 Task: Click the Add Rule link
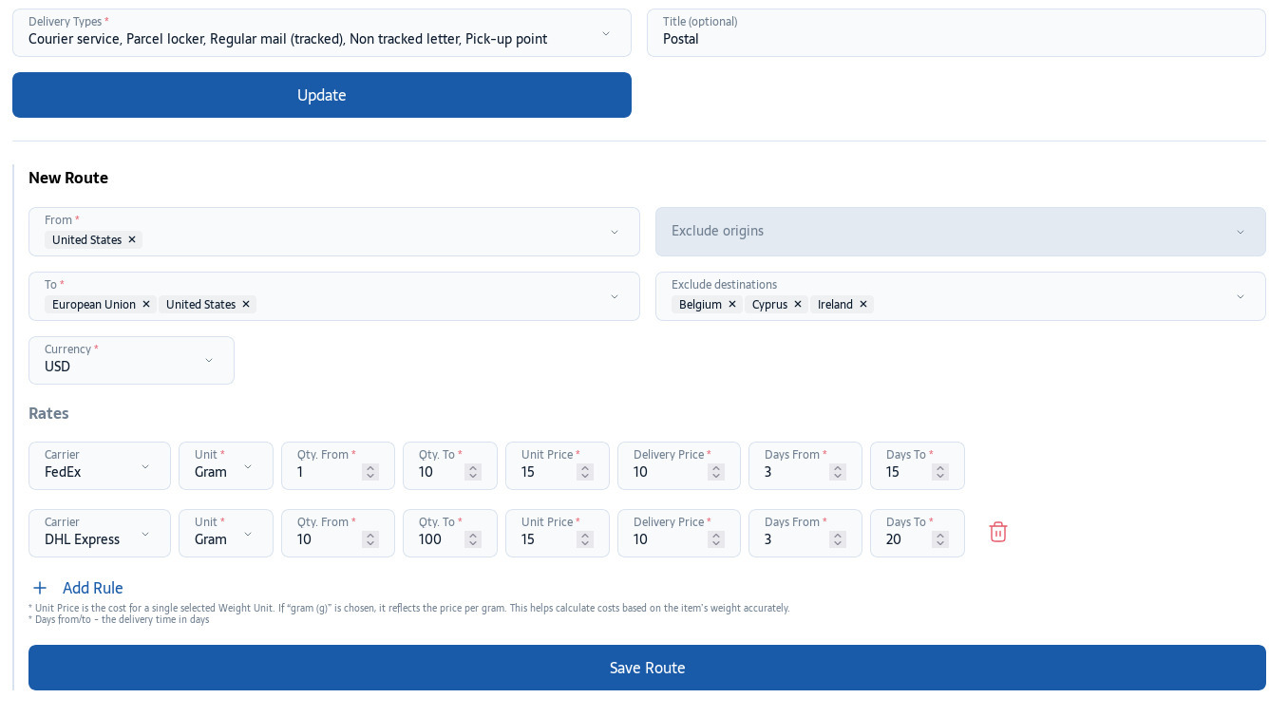tap(93, 589)
